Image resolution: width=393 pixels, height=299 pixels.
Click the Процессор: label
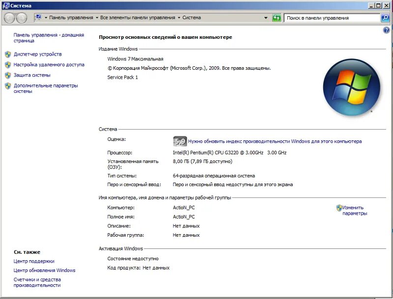(119, 153)
